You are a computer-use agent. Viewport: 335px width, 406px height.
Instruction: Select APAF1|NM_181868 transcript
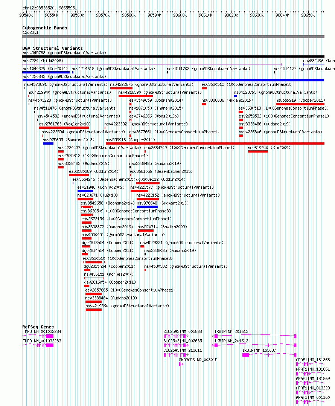click(x=313, y=360)
